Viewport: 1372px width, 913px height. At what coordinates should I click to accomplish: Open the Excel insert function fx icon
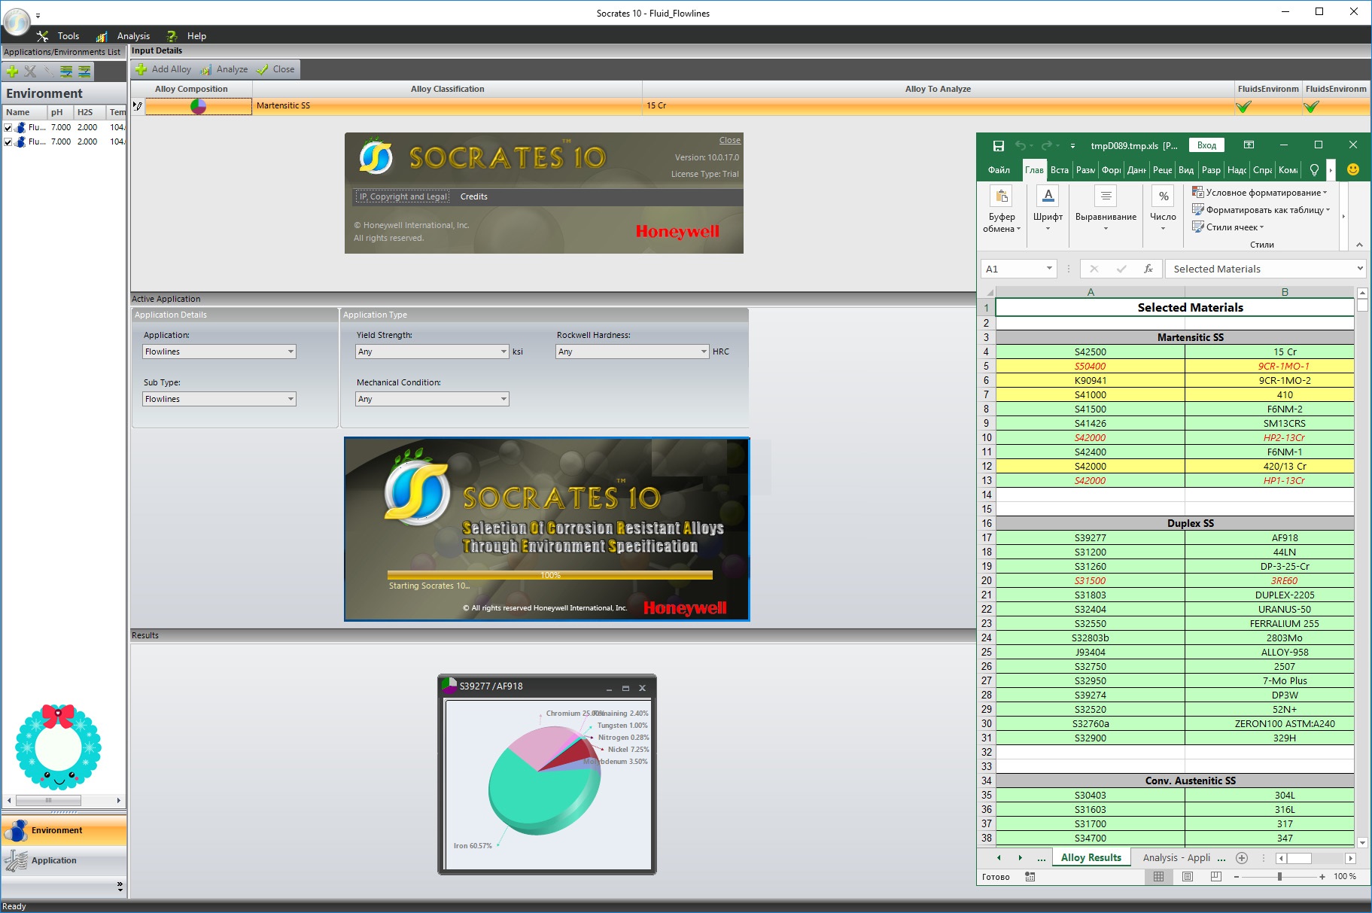tap(1148, 269)
